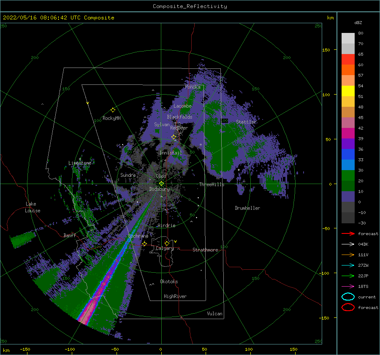This screenshot has width=380, height=355.
Task: Click the Vulcan town label
Action: [215, 314]
